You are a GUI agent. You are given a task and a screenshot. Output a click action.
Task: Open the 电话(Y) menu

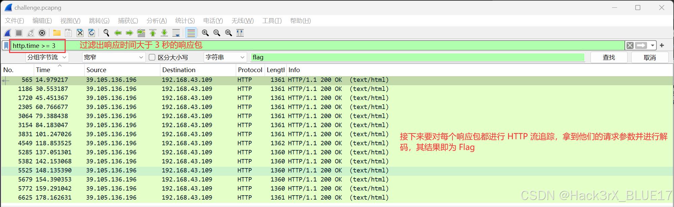click(x=213, y=21)
